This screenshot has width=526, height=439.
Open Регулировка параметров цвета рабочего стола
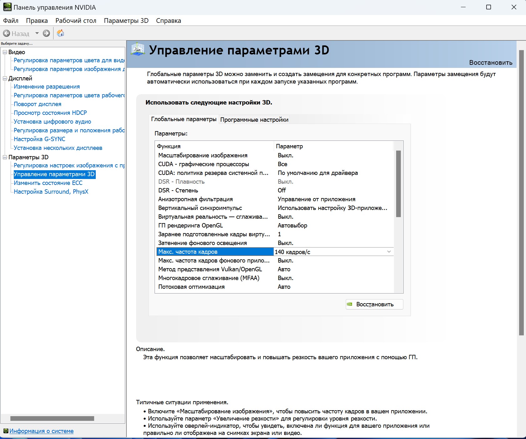tap(69, 95)
